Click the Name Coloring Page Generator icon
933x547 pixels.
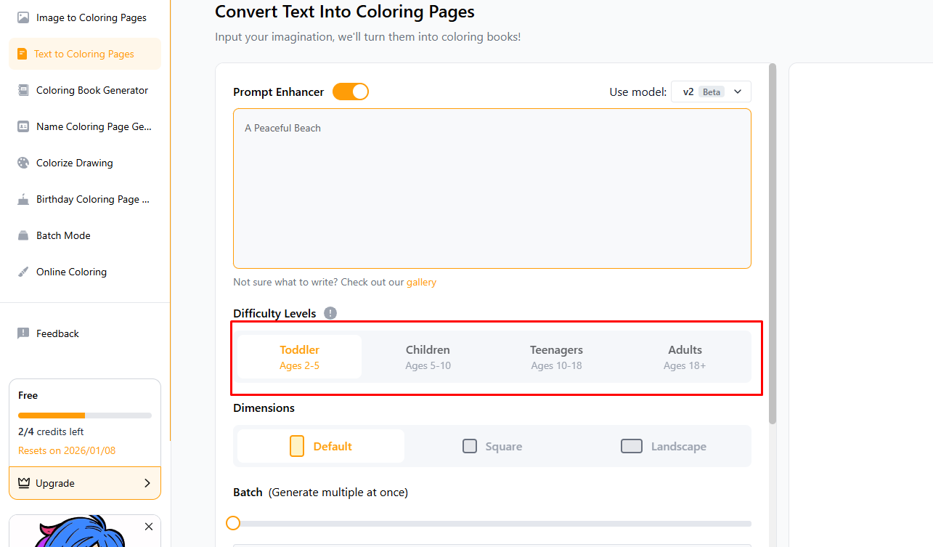23,126
